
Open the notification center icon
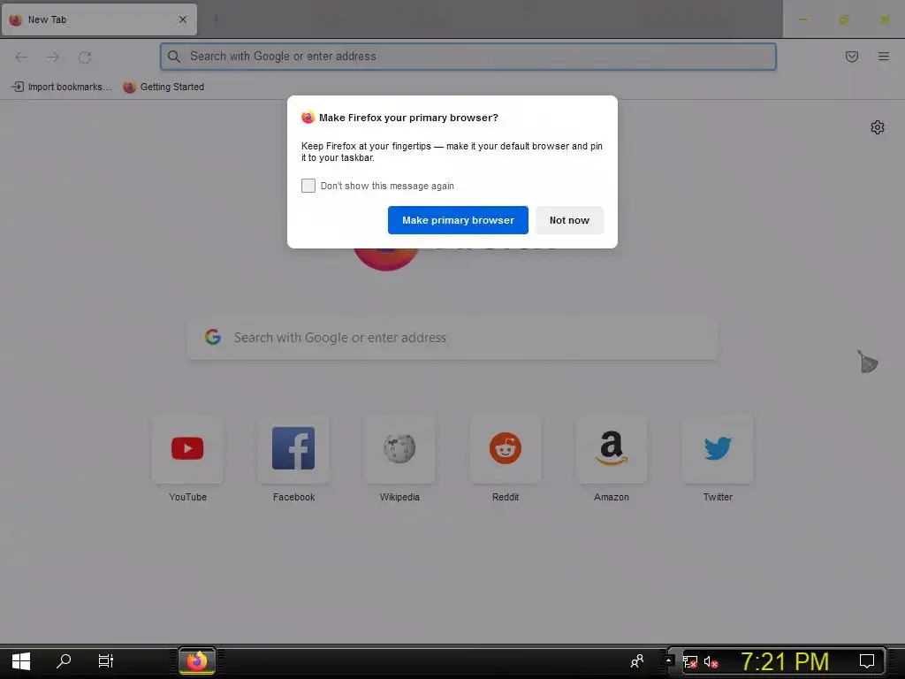click(x=867, y=661)
